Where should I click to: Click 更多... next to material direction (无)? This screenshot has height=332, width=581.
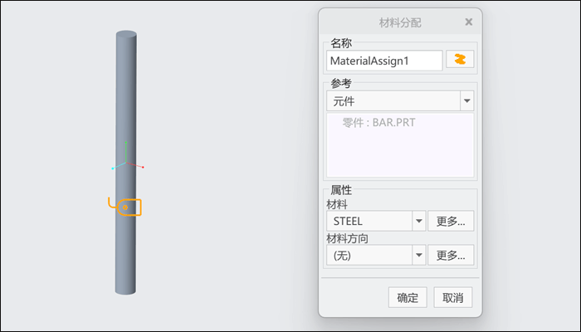[x=451, y=256]
